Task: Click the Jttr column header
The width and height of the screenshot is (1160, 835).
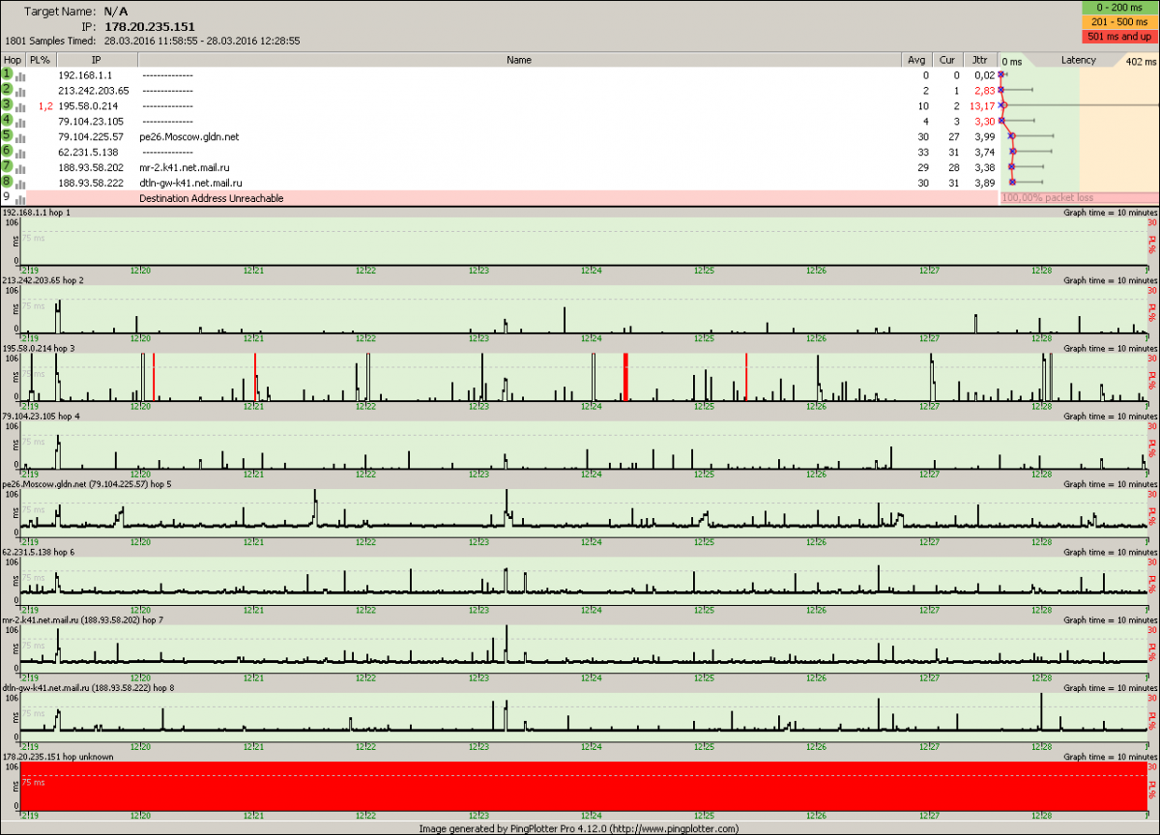Action: pos(982,60)
